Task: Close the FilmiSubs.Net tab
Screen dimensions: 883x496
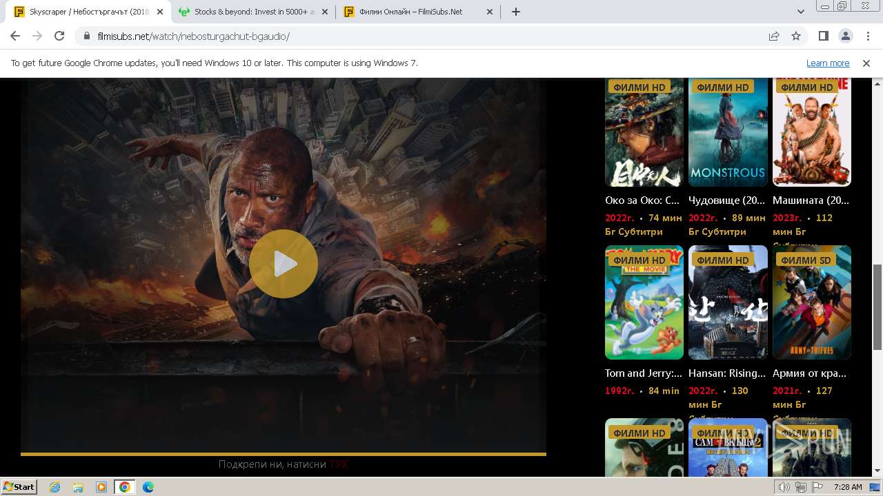Action: pyautogui.click(x=490, y=12)
